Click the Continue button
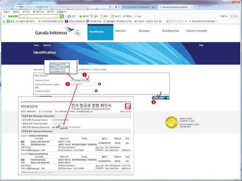Screen dimensions: 242x181 point(161,97)
